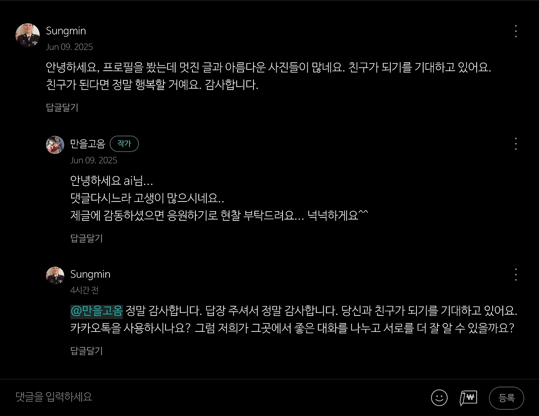Click 답글달기 under 만을고옴's reply
This screenshot has width=539, height=416.
point(87,238)
